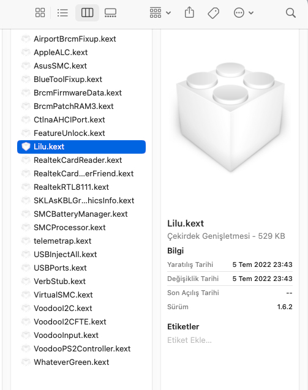The image size is (308, 390).
Task: Select VoodooPS2Controller.kext file
Action: pos(81,349)
